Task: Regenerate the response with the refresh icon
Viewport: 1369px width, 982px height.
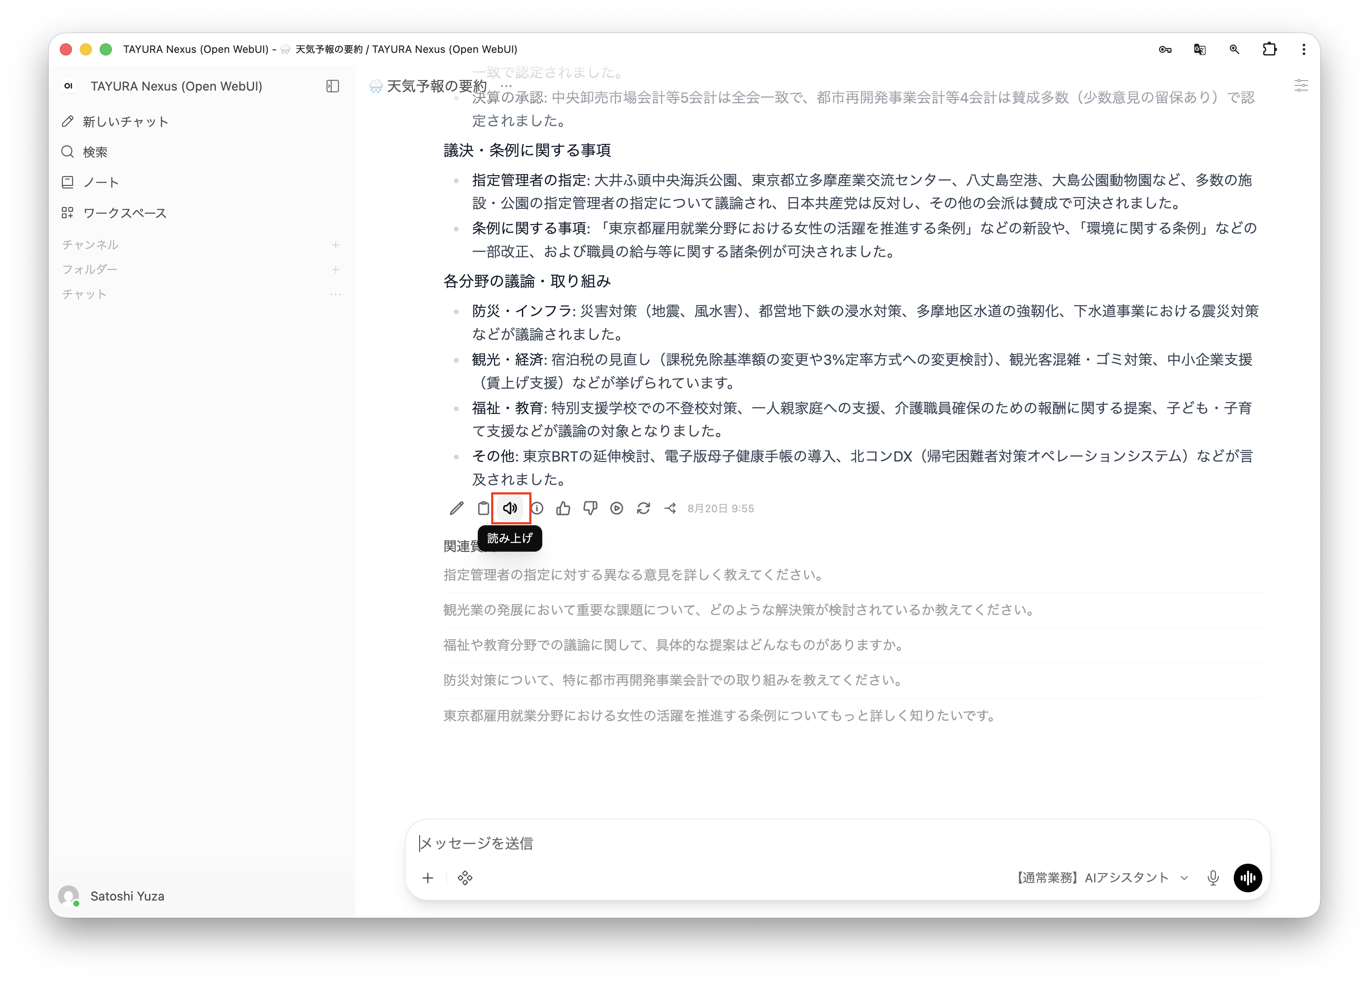Action: [643, 508]
